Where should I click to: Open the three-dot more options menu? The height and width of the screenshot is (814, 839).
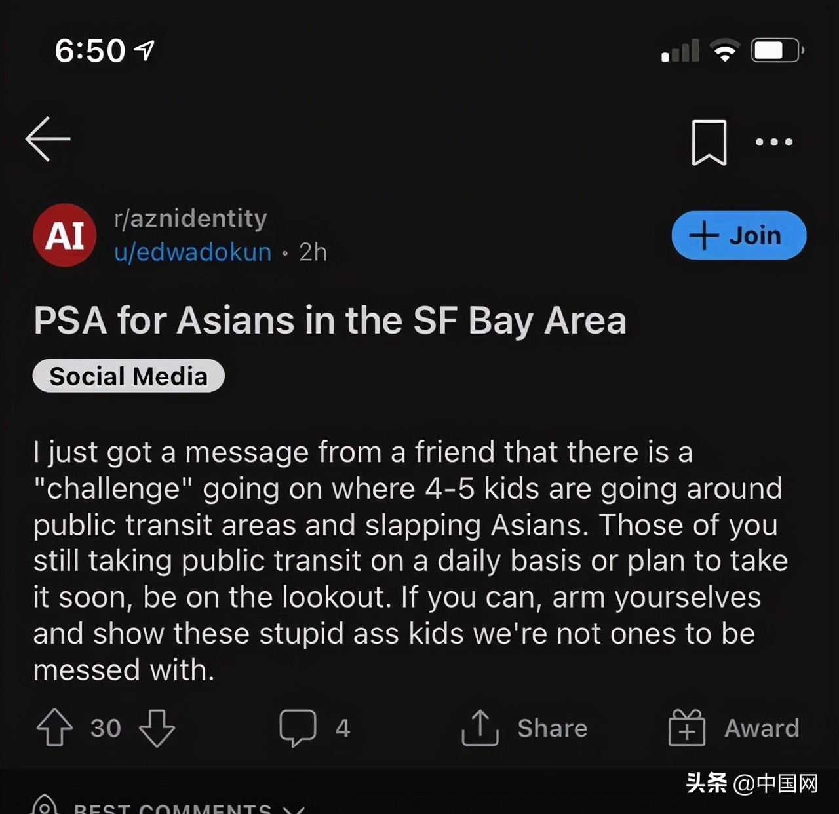[773, 142]
